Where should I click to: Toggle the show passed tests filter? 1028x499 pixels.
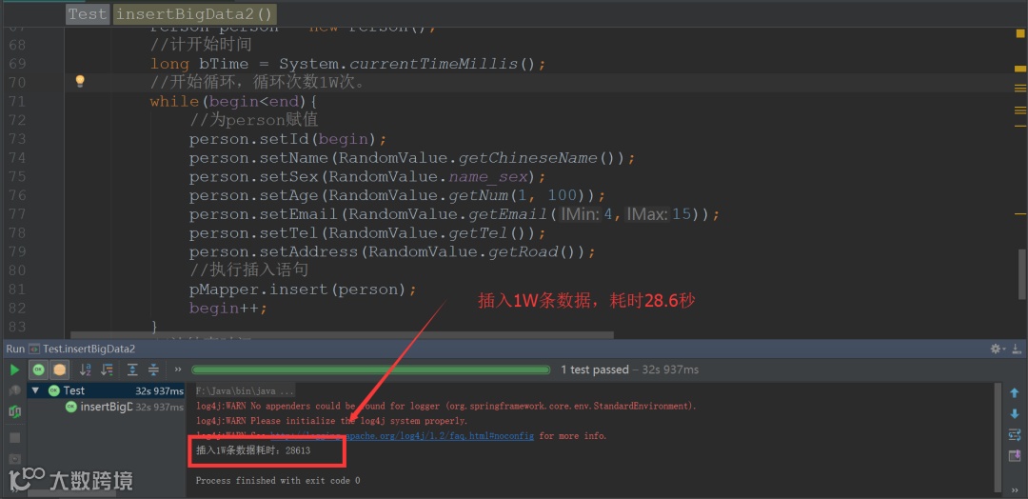[38, 369]
